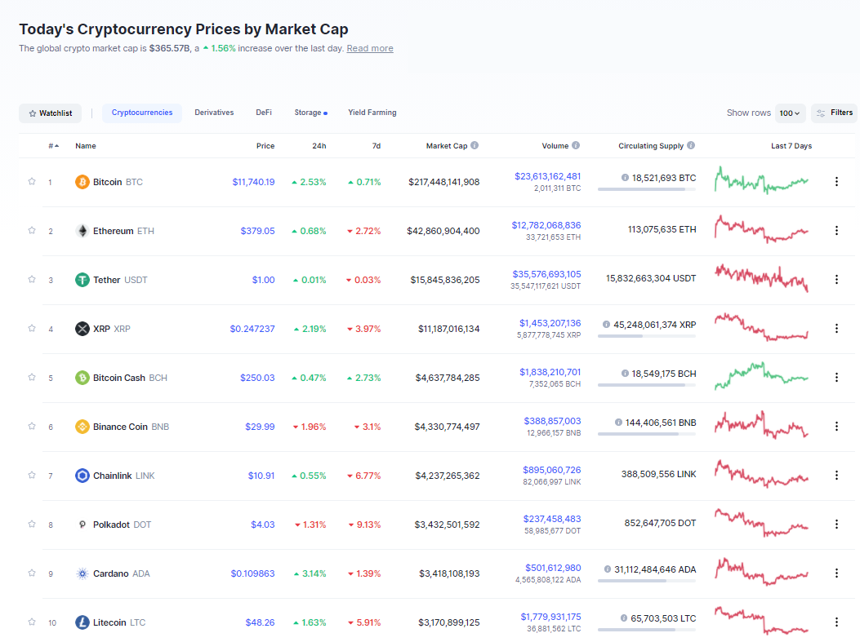Open Bitcoin Cash's last 7 days sparkline chart
The width and height of the screenshot is (860, 642).
click(761, 376)
